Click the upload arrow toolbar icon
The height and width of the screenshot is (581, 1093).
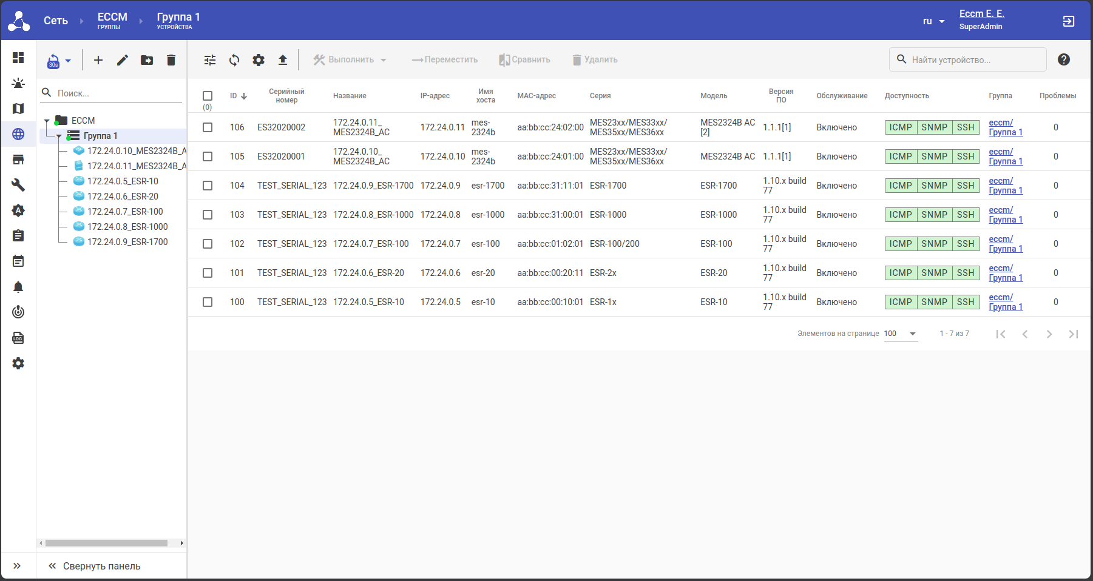[x=283, y=60]
